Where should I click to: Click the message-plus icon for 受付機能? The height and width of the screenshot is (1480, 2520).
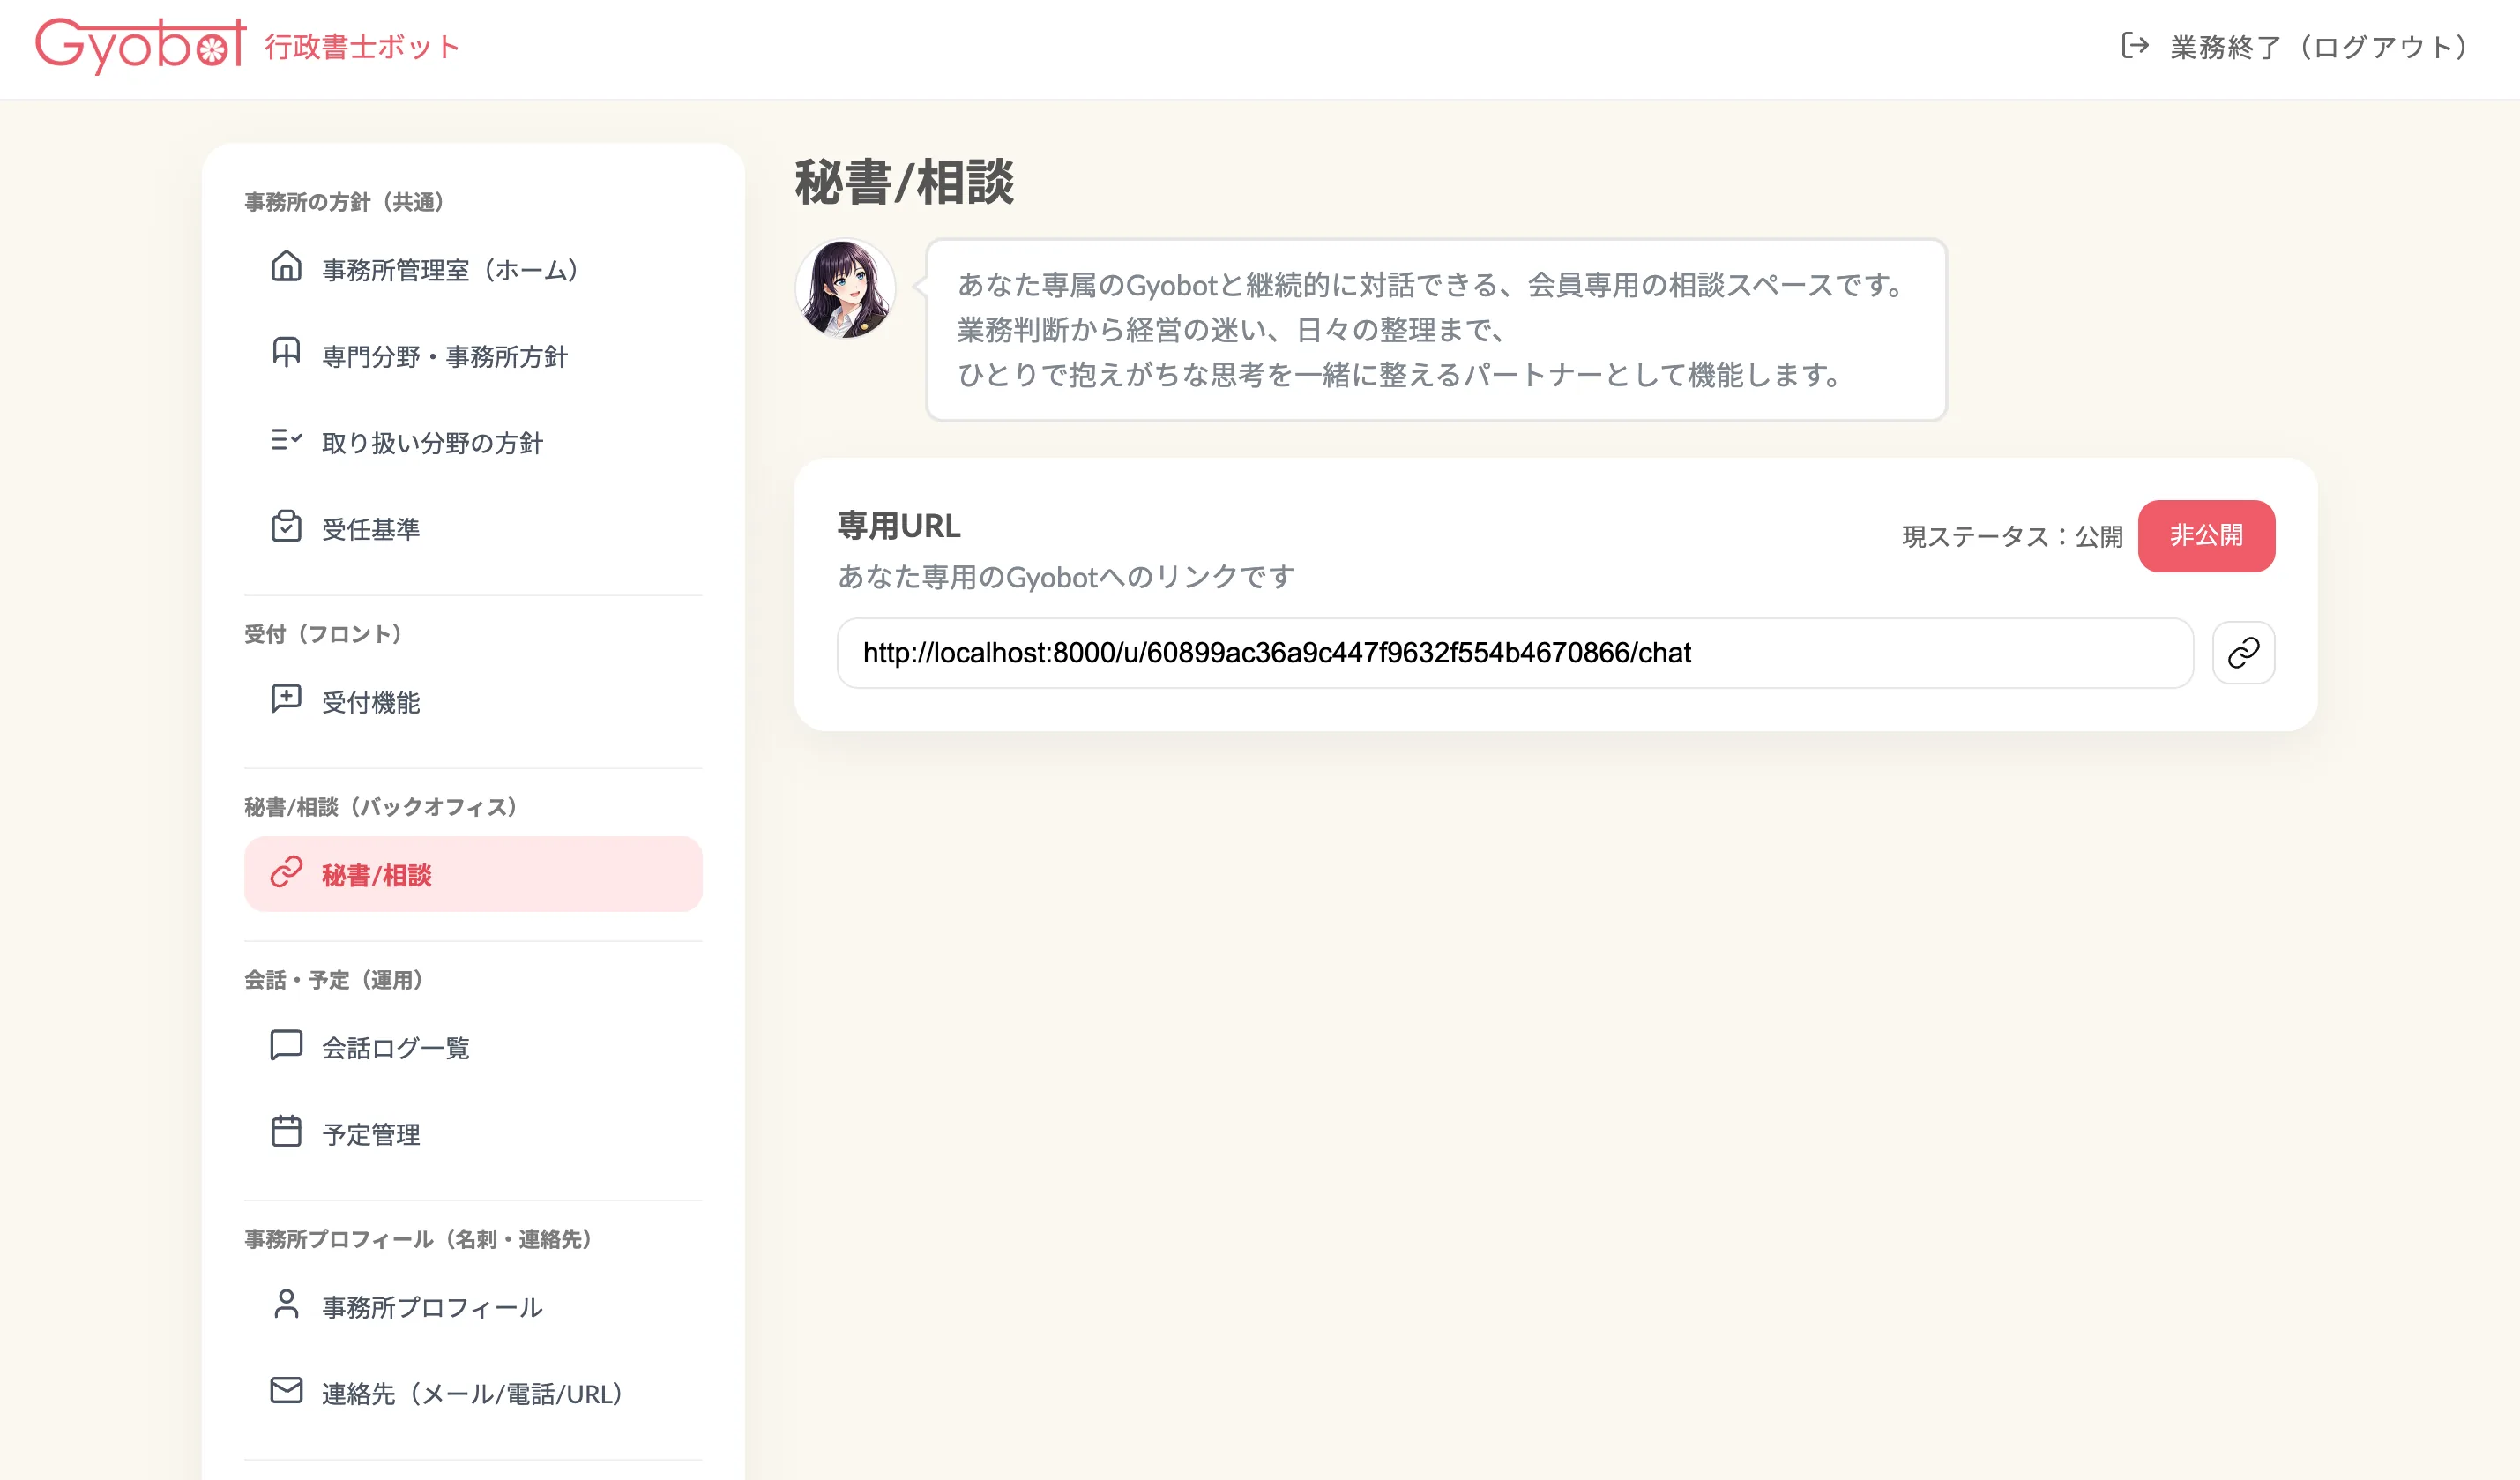click(x=286, y=699)
